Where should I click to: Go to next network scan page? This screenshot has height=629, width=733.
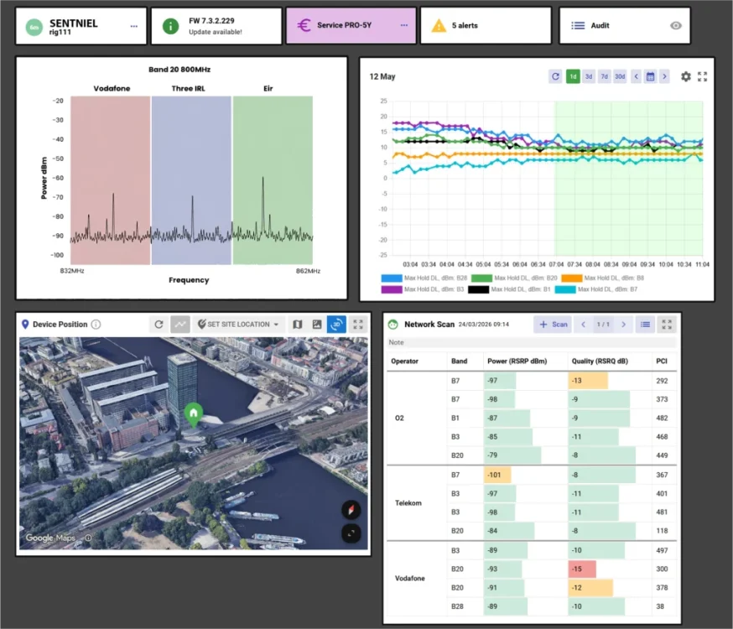pos(624,325)
